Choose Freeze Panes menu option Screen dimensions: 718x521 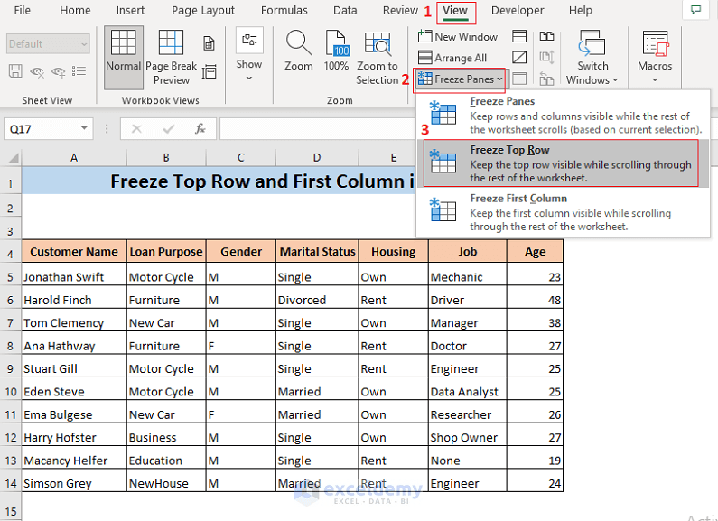564,115
